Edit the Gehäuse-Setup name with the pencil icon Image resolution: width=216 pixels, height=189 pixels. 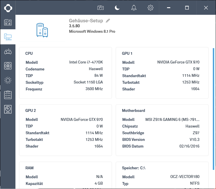[x=108, y=21]
